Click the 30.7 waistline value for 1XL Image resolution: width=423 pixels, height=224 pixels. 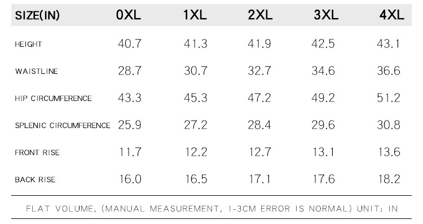click(x=196, y=71)
